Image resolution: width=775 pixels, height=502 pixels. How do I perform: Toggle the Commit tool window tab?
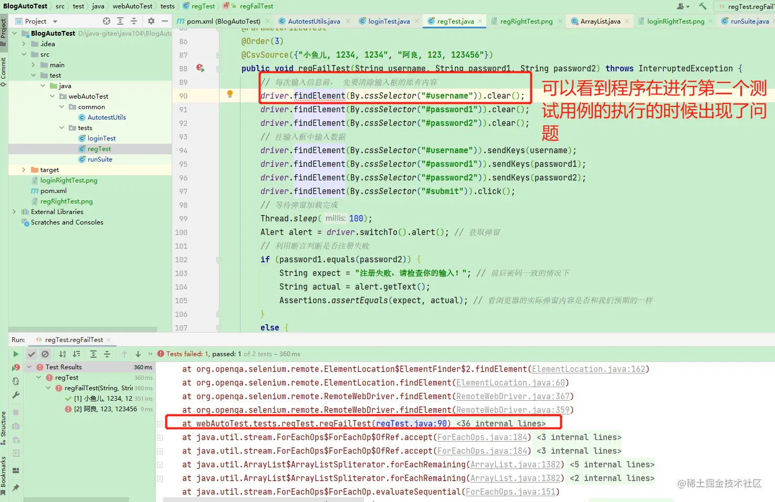click(x=4, y=72)
